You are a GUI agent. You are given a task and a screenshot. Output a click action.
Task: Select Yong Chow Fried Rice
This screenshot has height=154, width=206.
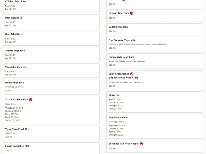click(51, 133)
